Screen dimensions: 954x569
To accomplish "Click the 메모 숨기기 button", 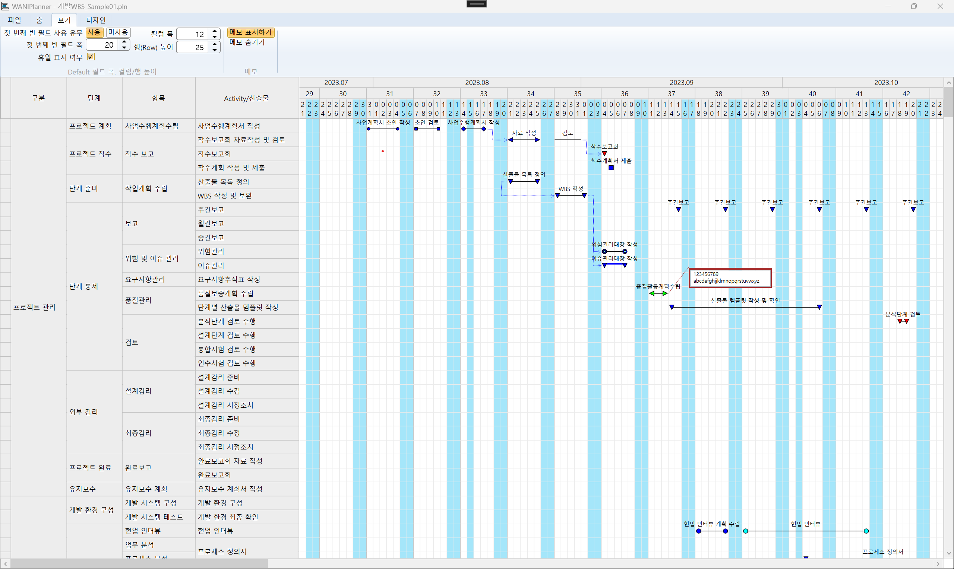I will pyautogui.click(x=247, y=42).
